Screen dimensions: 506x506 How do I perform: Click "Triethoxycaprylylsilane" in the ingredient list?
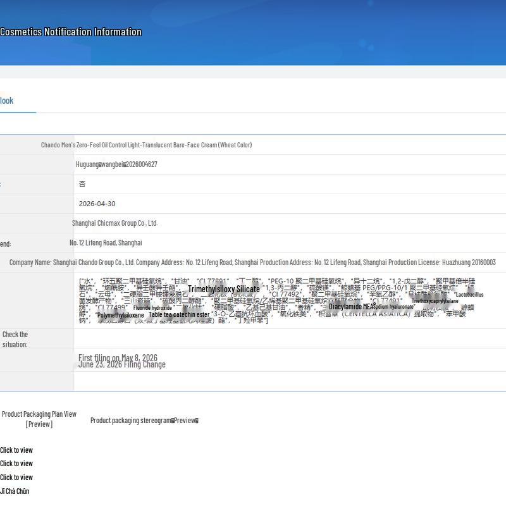click(435, 301)
